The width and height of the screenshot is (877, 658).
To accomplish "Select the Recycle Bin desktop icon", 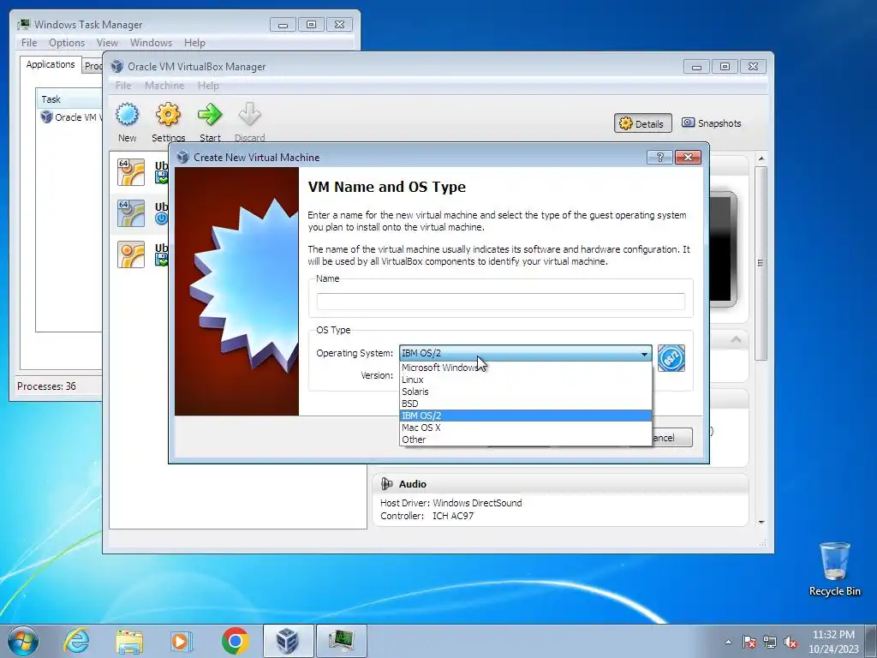I will [834, 569].
